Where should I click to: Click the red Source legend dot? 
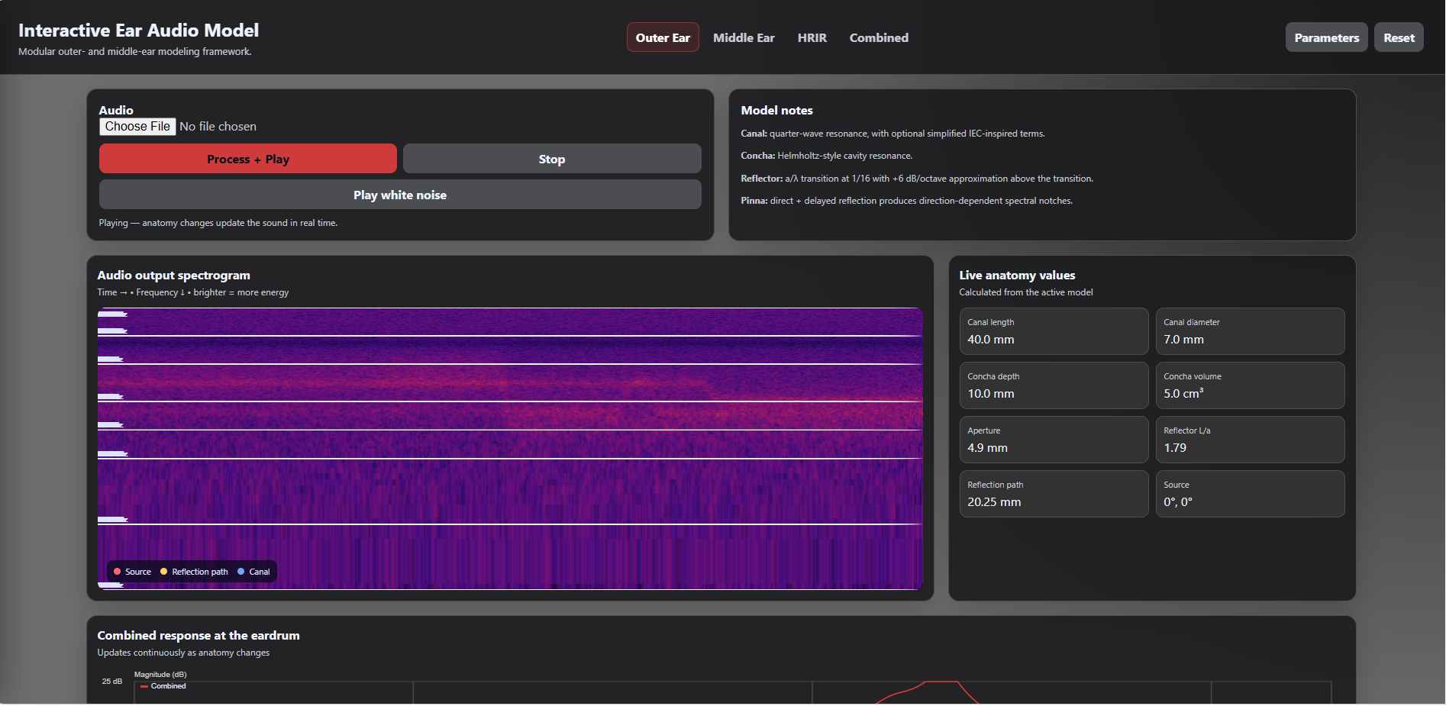click(117, 572)
